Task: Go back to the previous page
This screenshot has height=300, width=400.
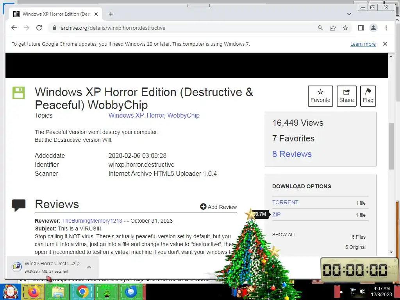Action: coord(14,28)
